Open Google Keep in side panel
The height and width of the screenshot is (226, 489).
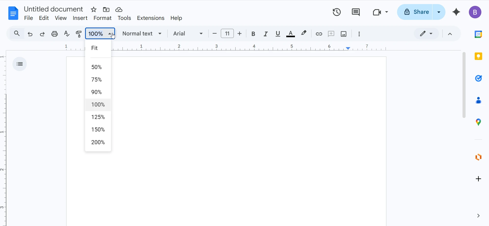[479, 56]
